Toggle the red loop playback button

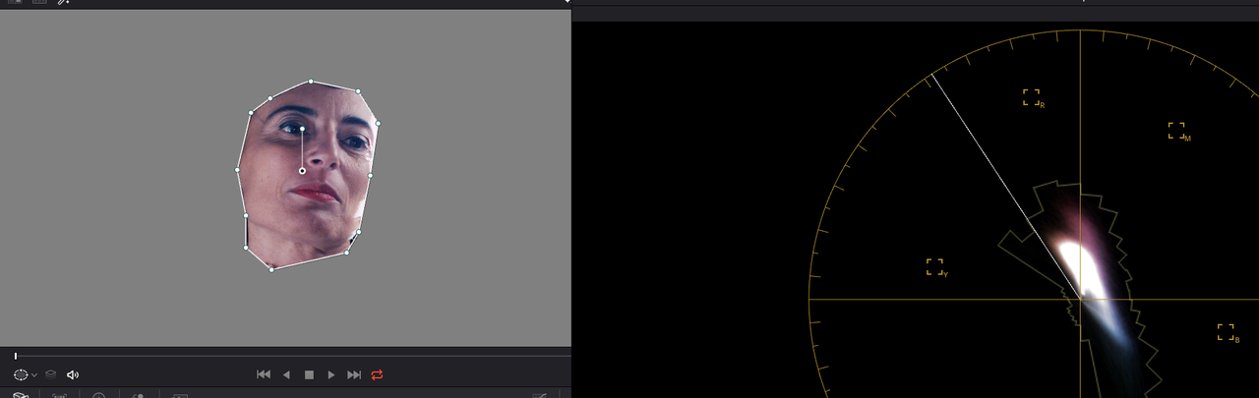(x=378, y=374)
